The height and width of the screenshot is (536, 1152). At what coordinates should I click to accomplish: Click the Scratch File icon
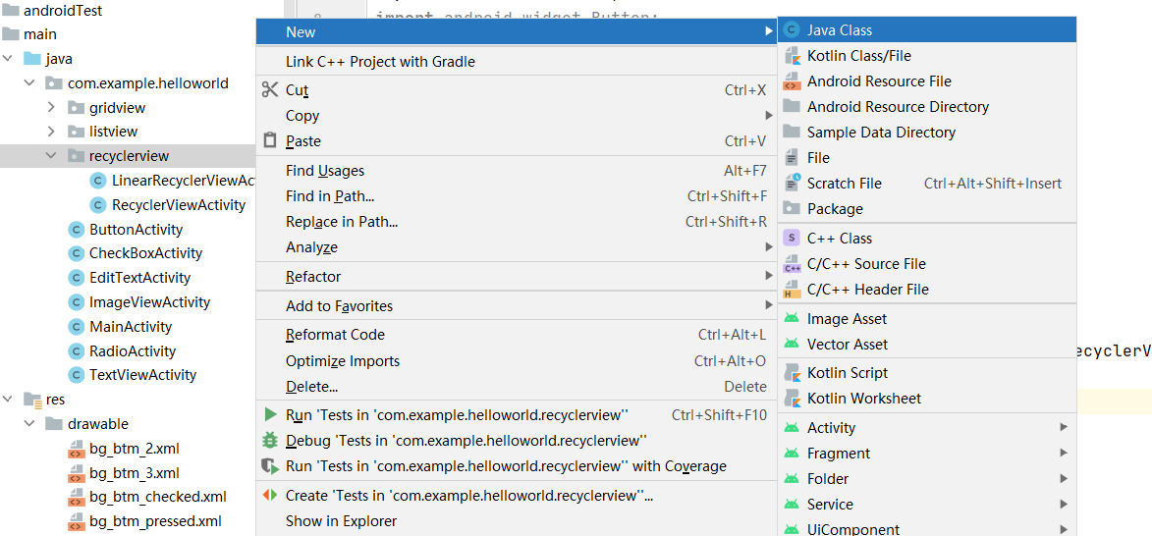pyautogui.click(x=792, y=184)
